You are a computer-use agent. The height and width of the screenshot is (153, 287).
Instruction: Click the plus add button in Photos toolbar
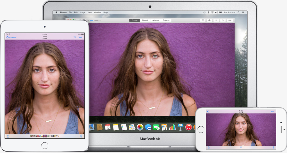[x=216, y=20]
